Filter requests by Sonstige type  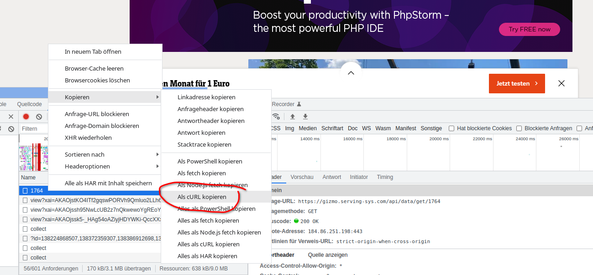(431, 128)
